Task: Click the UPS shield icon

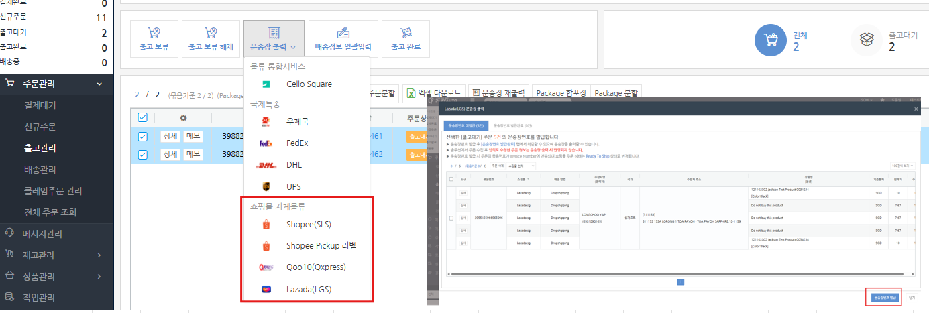Action: (266, 186)
